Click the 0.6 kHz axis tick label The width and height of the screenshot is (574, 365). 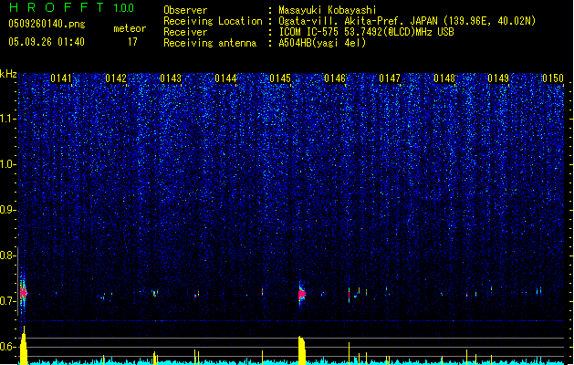tap(7, 347)
